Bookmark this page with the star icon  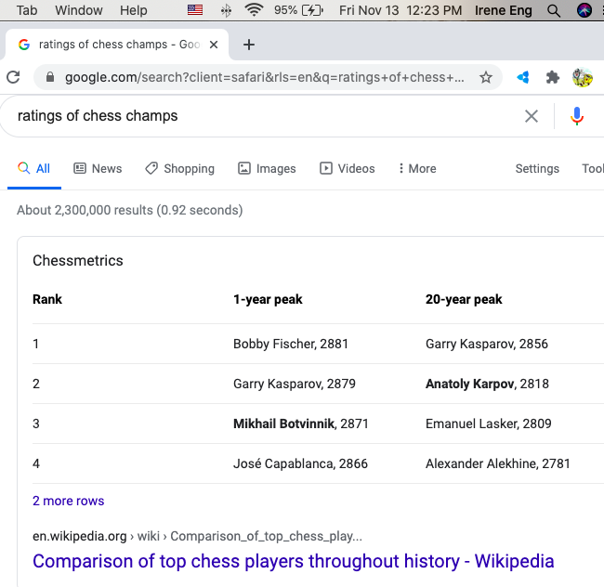(485, 78)
